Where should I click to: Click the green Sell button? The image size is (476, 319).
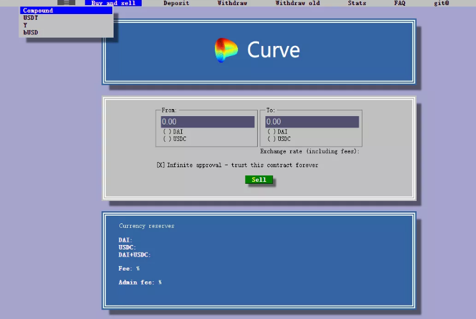[259, 180]
